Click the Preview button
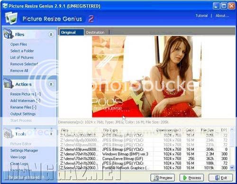 (163, 178)
